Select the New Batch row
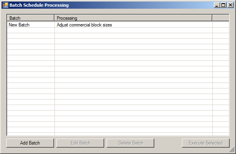236x154 pixels. tap(118, 25)
